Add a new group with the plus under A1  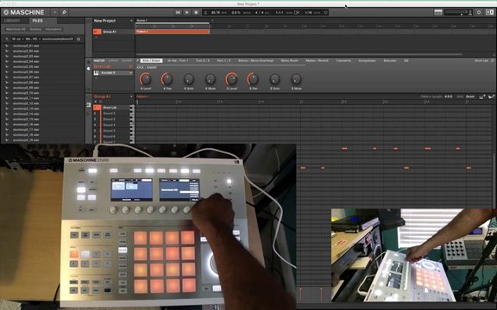pos(96,37)
